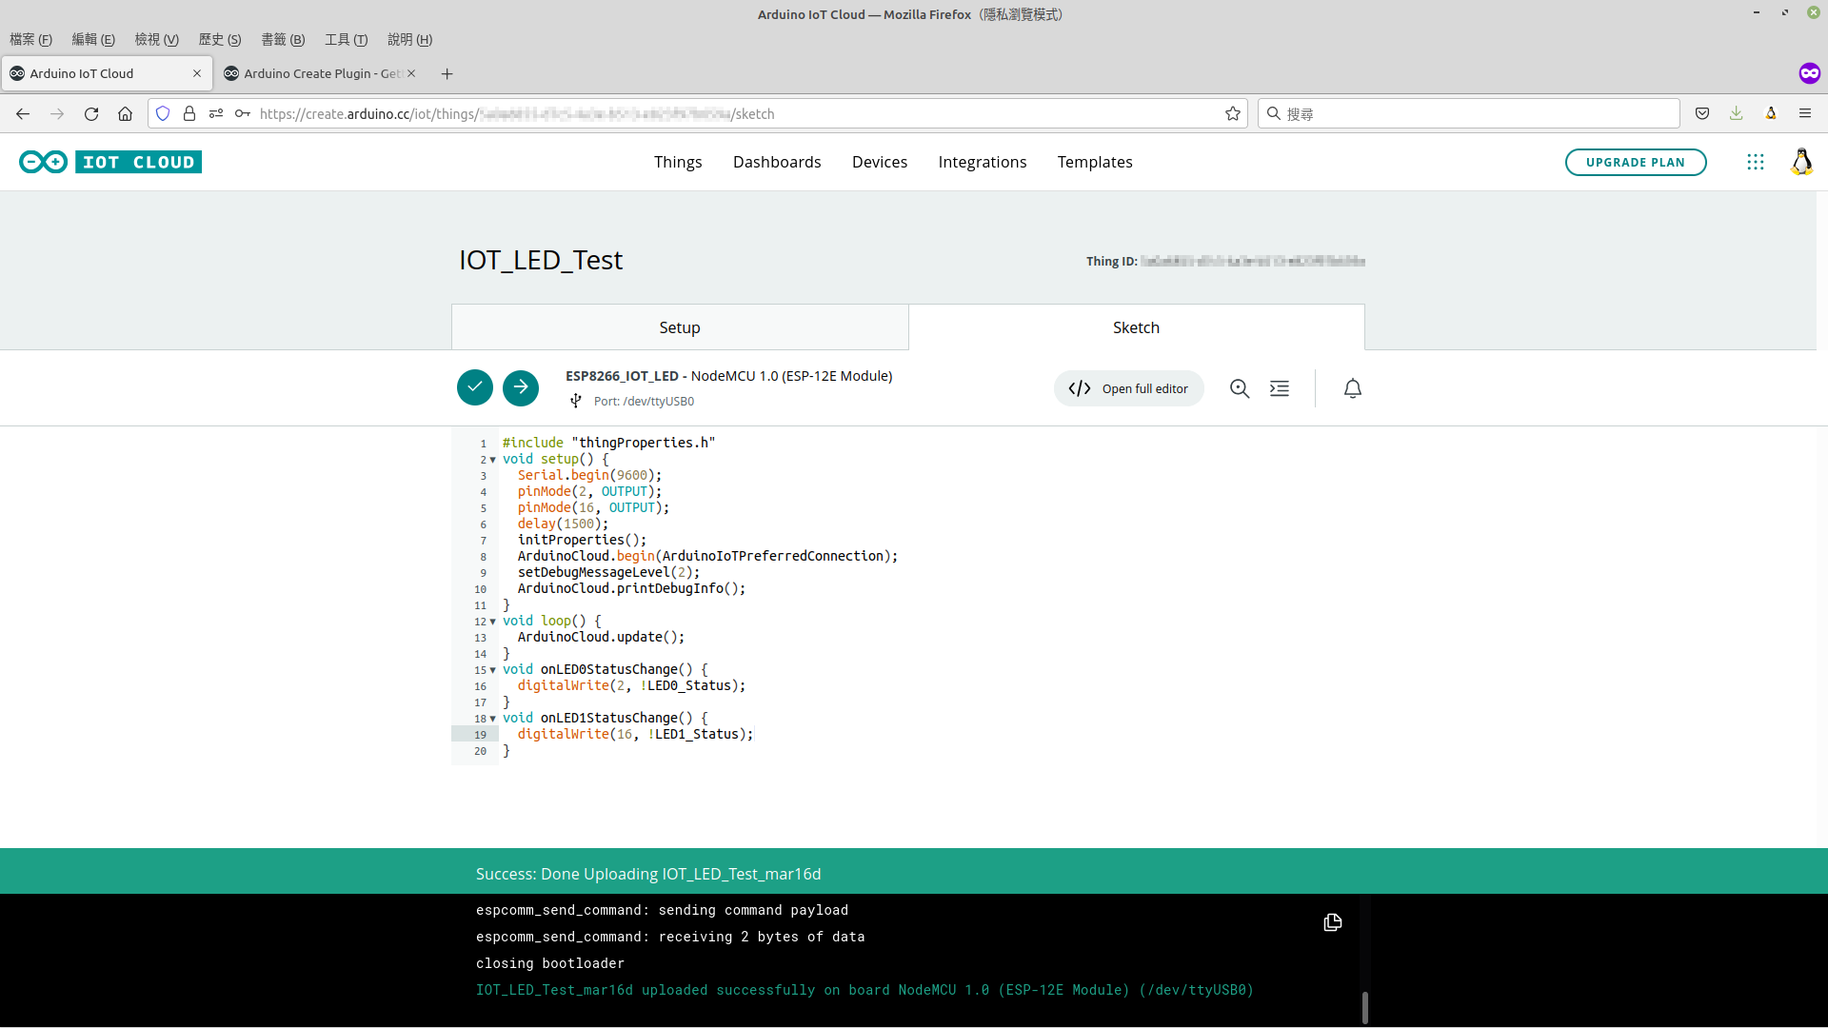Collapse onLED0StatusChange fold arrow
The width and height of the screenshot is (1828, 1028).
tap(492, 670)
